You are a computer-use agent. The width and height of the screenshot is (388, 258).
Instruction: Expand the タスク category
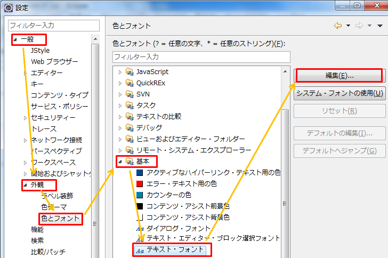[x=120, y=106]
